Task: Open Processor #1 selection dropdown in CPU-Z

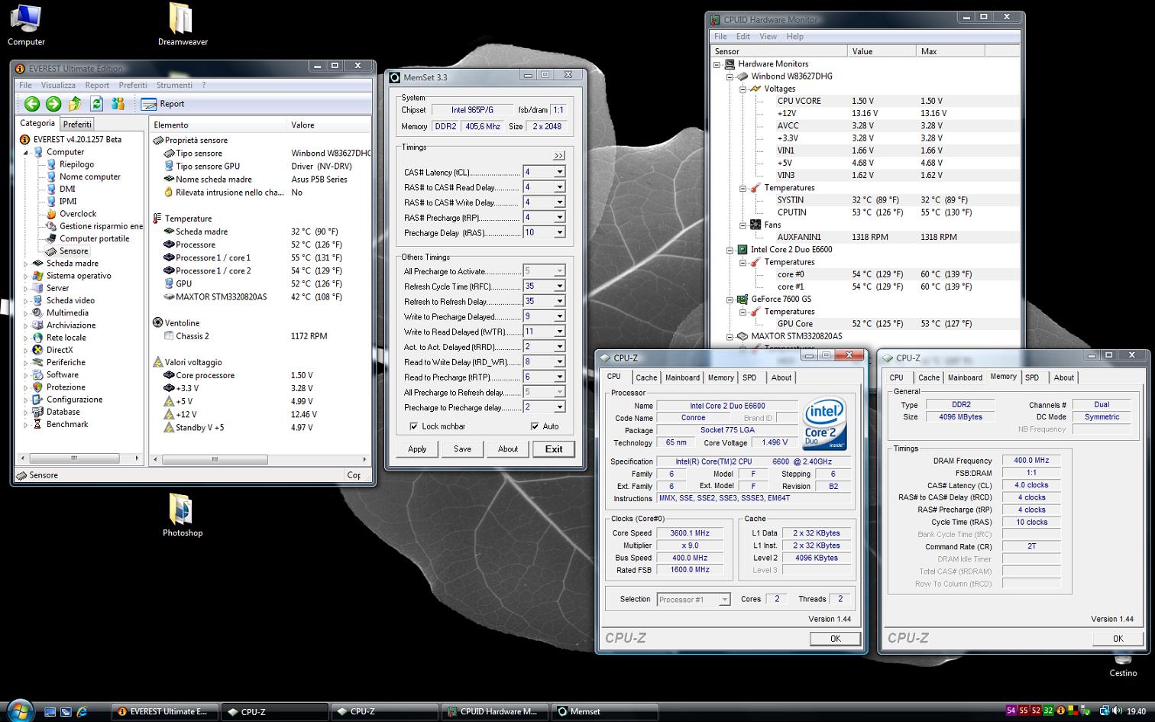Action: pyautogui.click(x=724, y=600)
